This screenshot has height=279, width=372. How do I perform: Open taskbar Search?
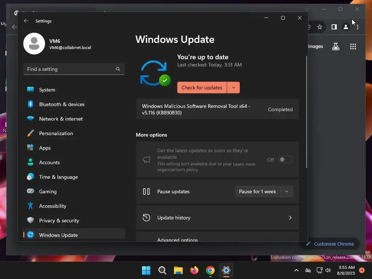pyautogui.click(x=162, y=270)
